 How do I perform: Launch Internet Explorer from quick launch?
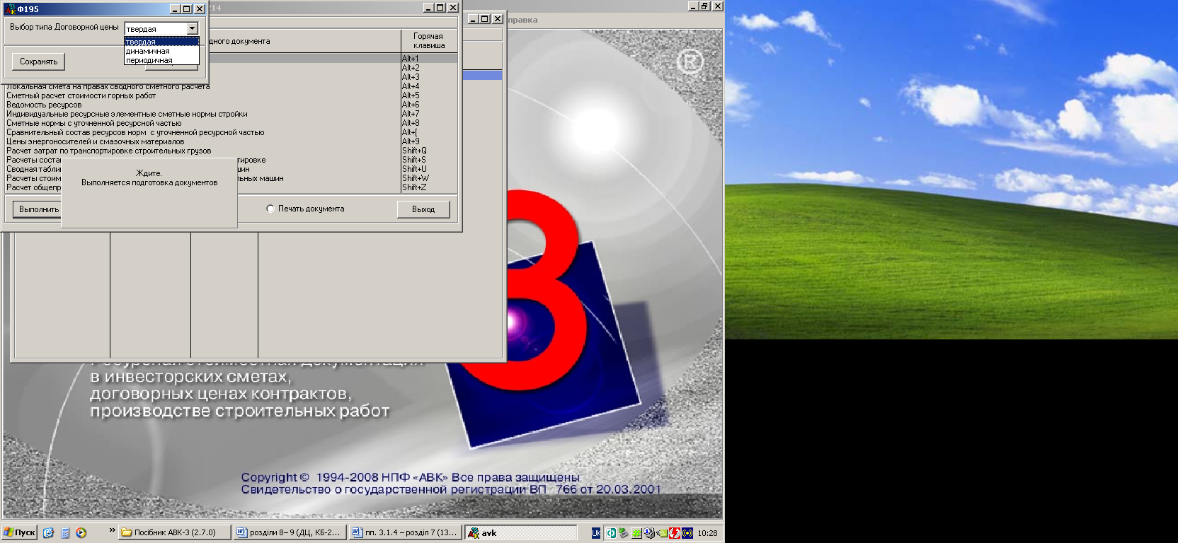click(48, 533)
